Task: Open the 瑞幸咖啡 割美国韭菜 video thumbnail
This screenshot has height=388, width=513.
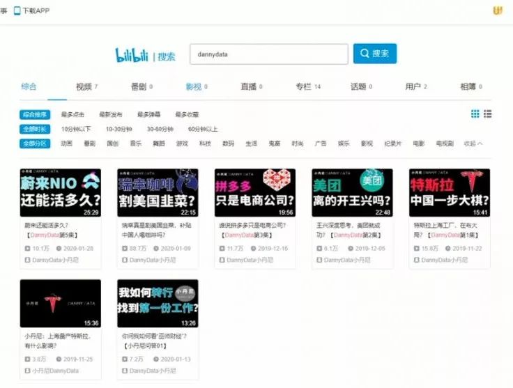Action: tap(158, 192)
